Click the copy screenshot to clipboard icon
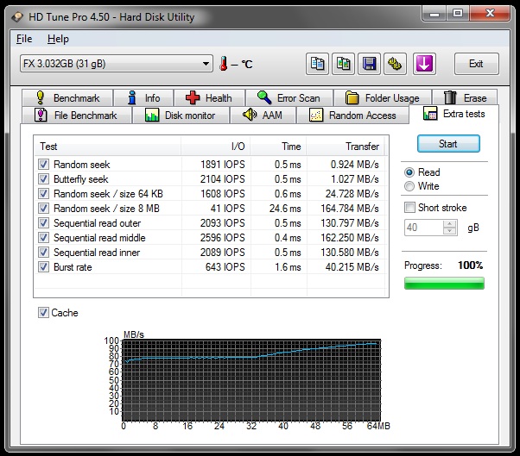Screen dimensions: 520x456 click(x=344, y=64)
